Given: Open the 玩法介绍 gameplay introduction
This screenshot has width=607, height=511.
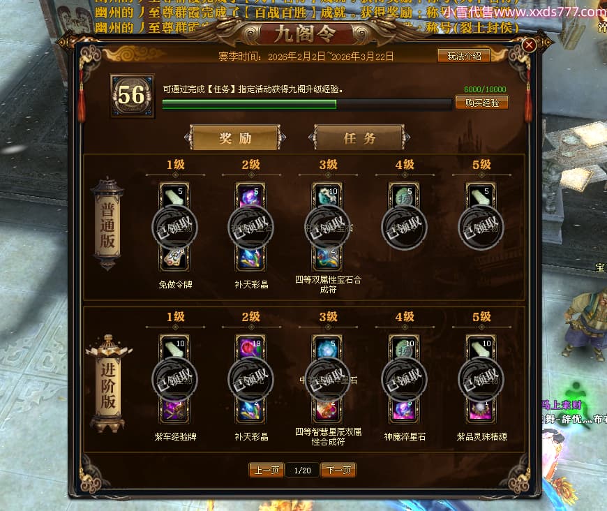Looking at the screenshot, I should [x=464, y=56].
